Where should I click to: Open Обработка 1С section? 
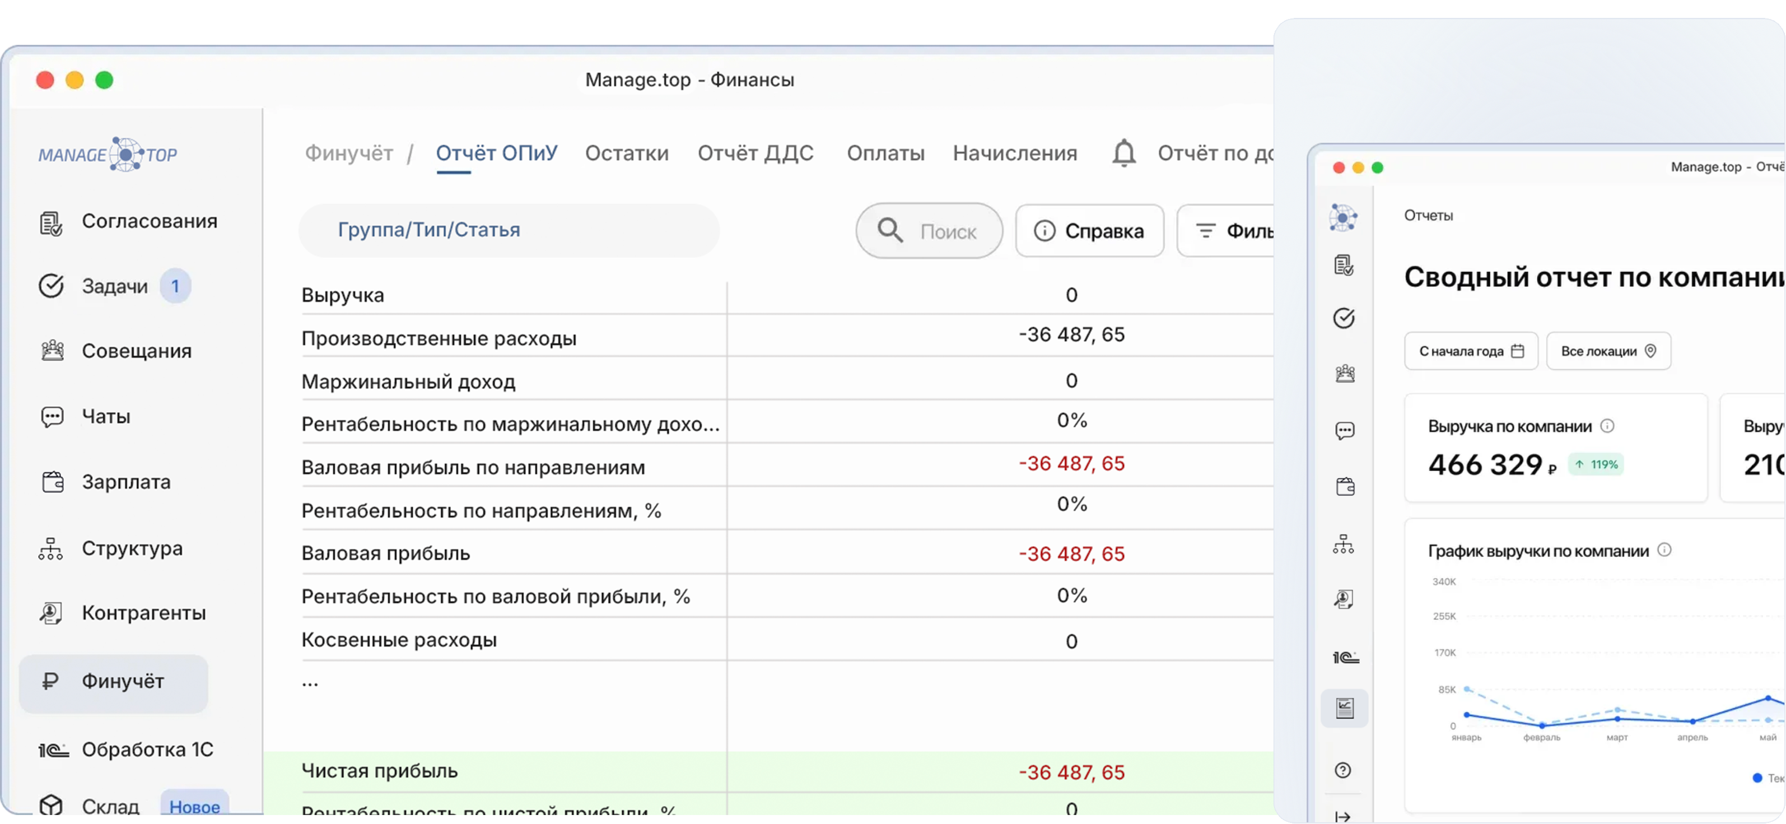[x=126, y=750]
